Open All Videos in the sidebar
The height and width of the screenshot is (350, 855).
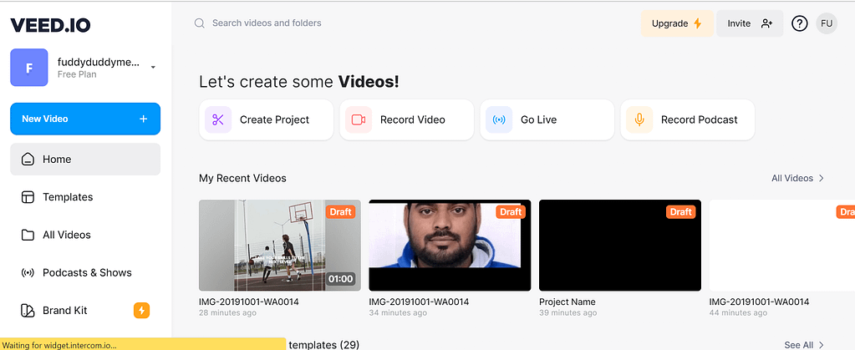point(85,235)
